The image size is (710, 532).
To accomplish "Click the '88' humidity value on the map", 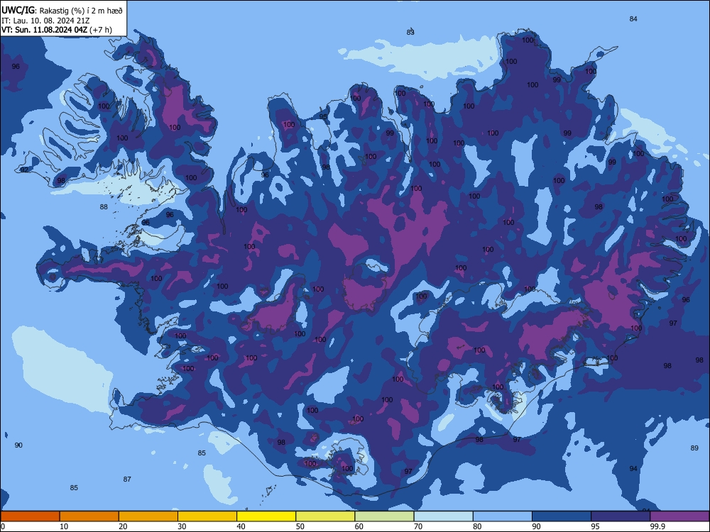I will click(104, 206).
